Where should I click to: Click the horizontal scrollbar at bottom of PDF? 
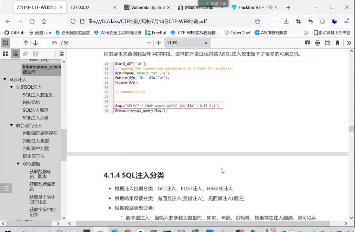pyautogui.click(x=203, y=223)
